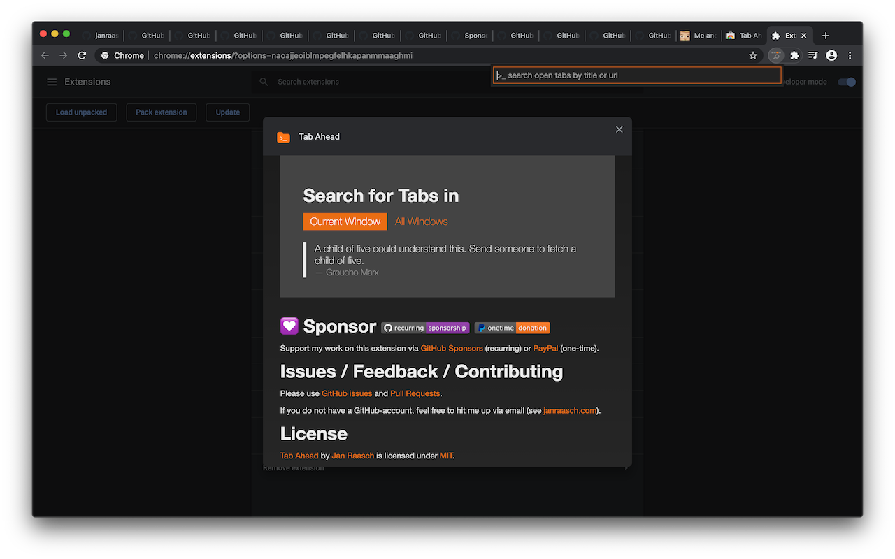Open the new tab plus button
Viewport: 895px width, 559px height.
tap(826, 36)
